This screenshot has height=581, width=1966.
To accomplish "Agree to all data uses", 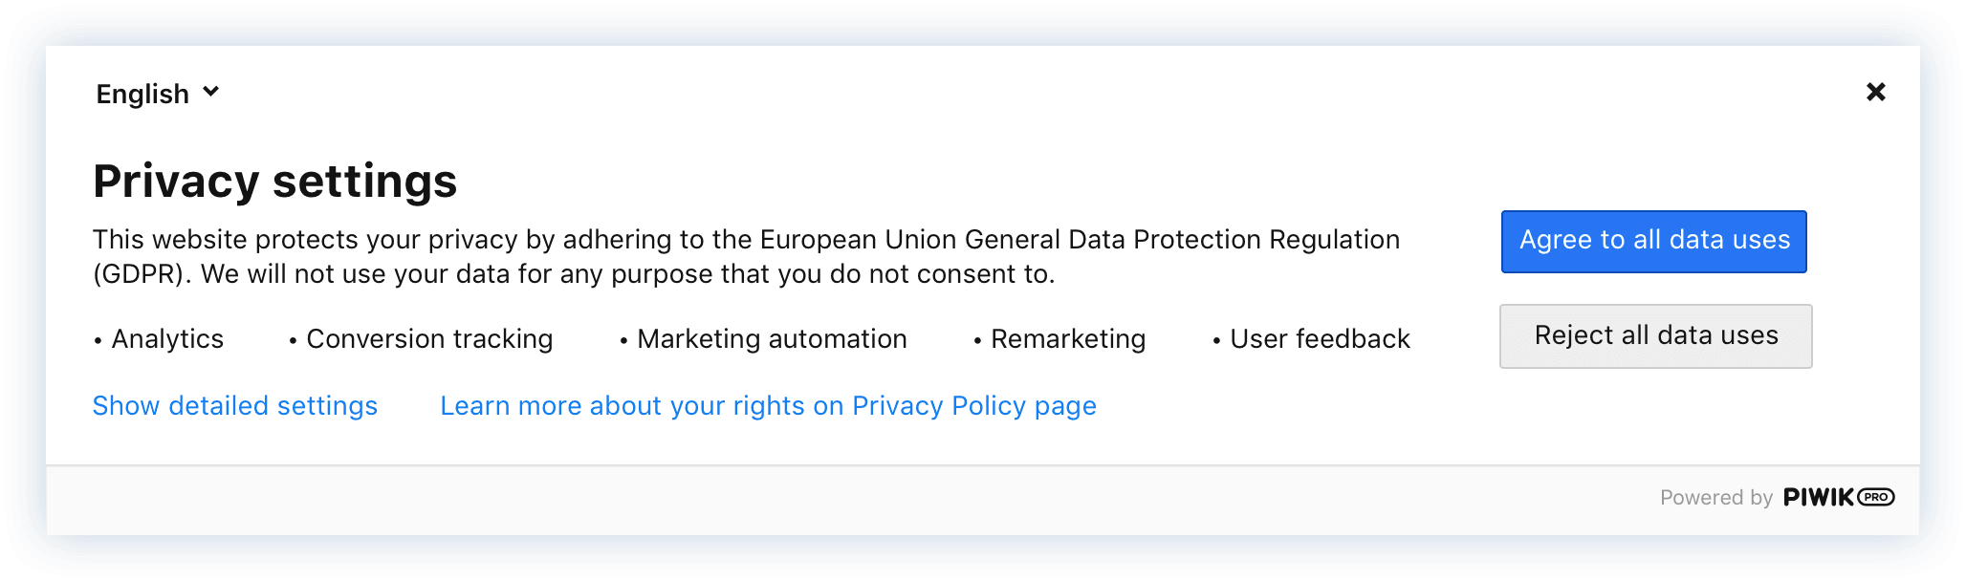I will coord(1653,241).
